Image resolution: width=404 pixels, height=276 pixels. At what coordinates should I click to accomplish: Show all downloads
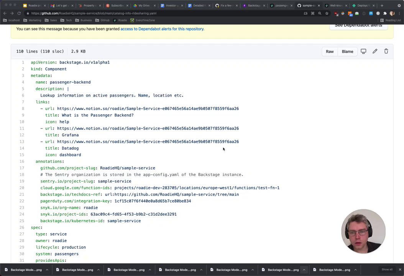click(x=387, y=269)
